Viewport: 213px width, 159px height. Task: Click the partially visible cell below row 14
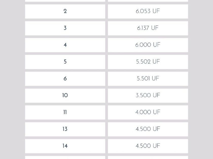[x=65, y=157]
